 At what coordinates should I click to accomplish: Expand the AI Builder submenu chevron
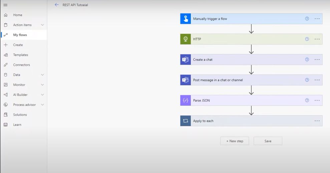[42, 95]
